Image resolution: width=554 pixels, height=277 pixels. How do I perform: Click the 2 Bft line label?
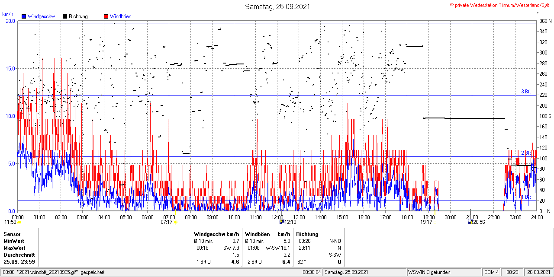(526, 153)
